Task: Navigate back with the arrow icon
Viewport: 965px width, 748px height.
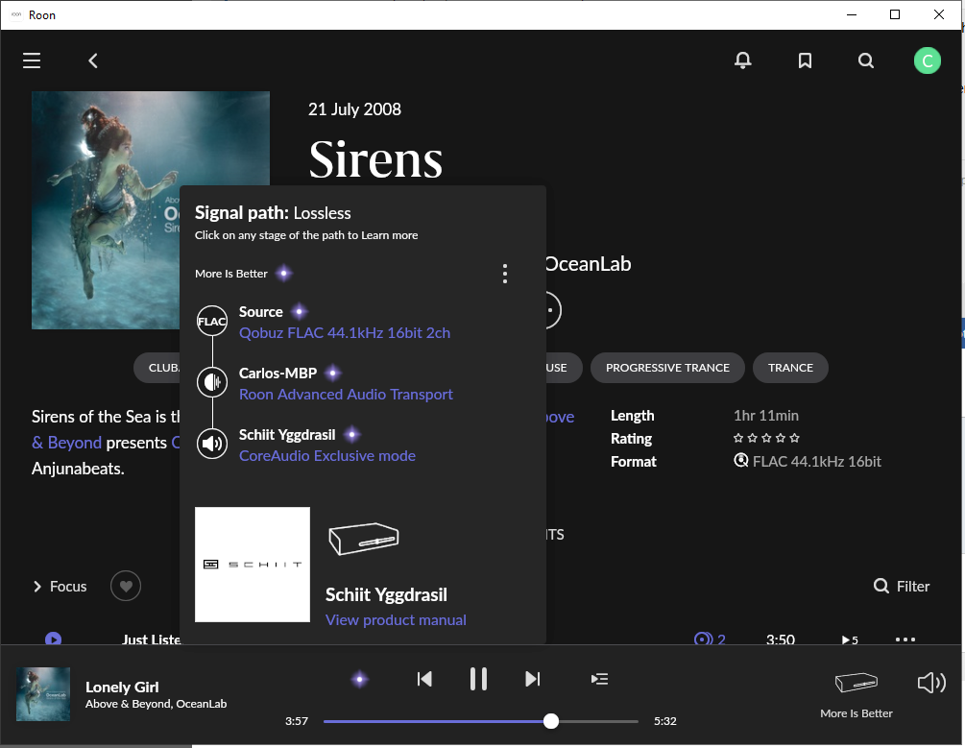Action: (92, 60)
